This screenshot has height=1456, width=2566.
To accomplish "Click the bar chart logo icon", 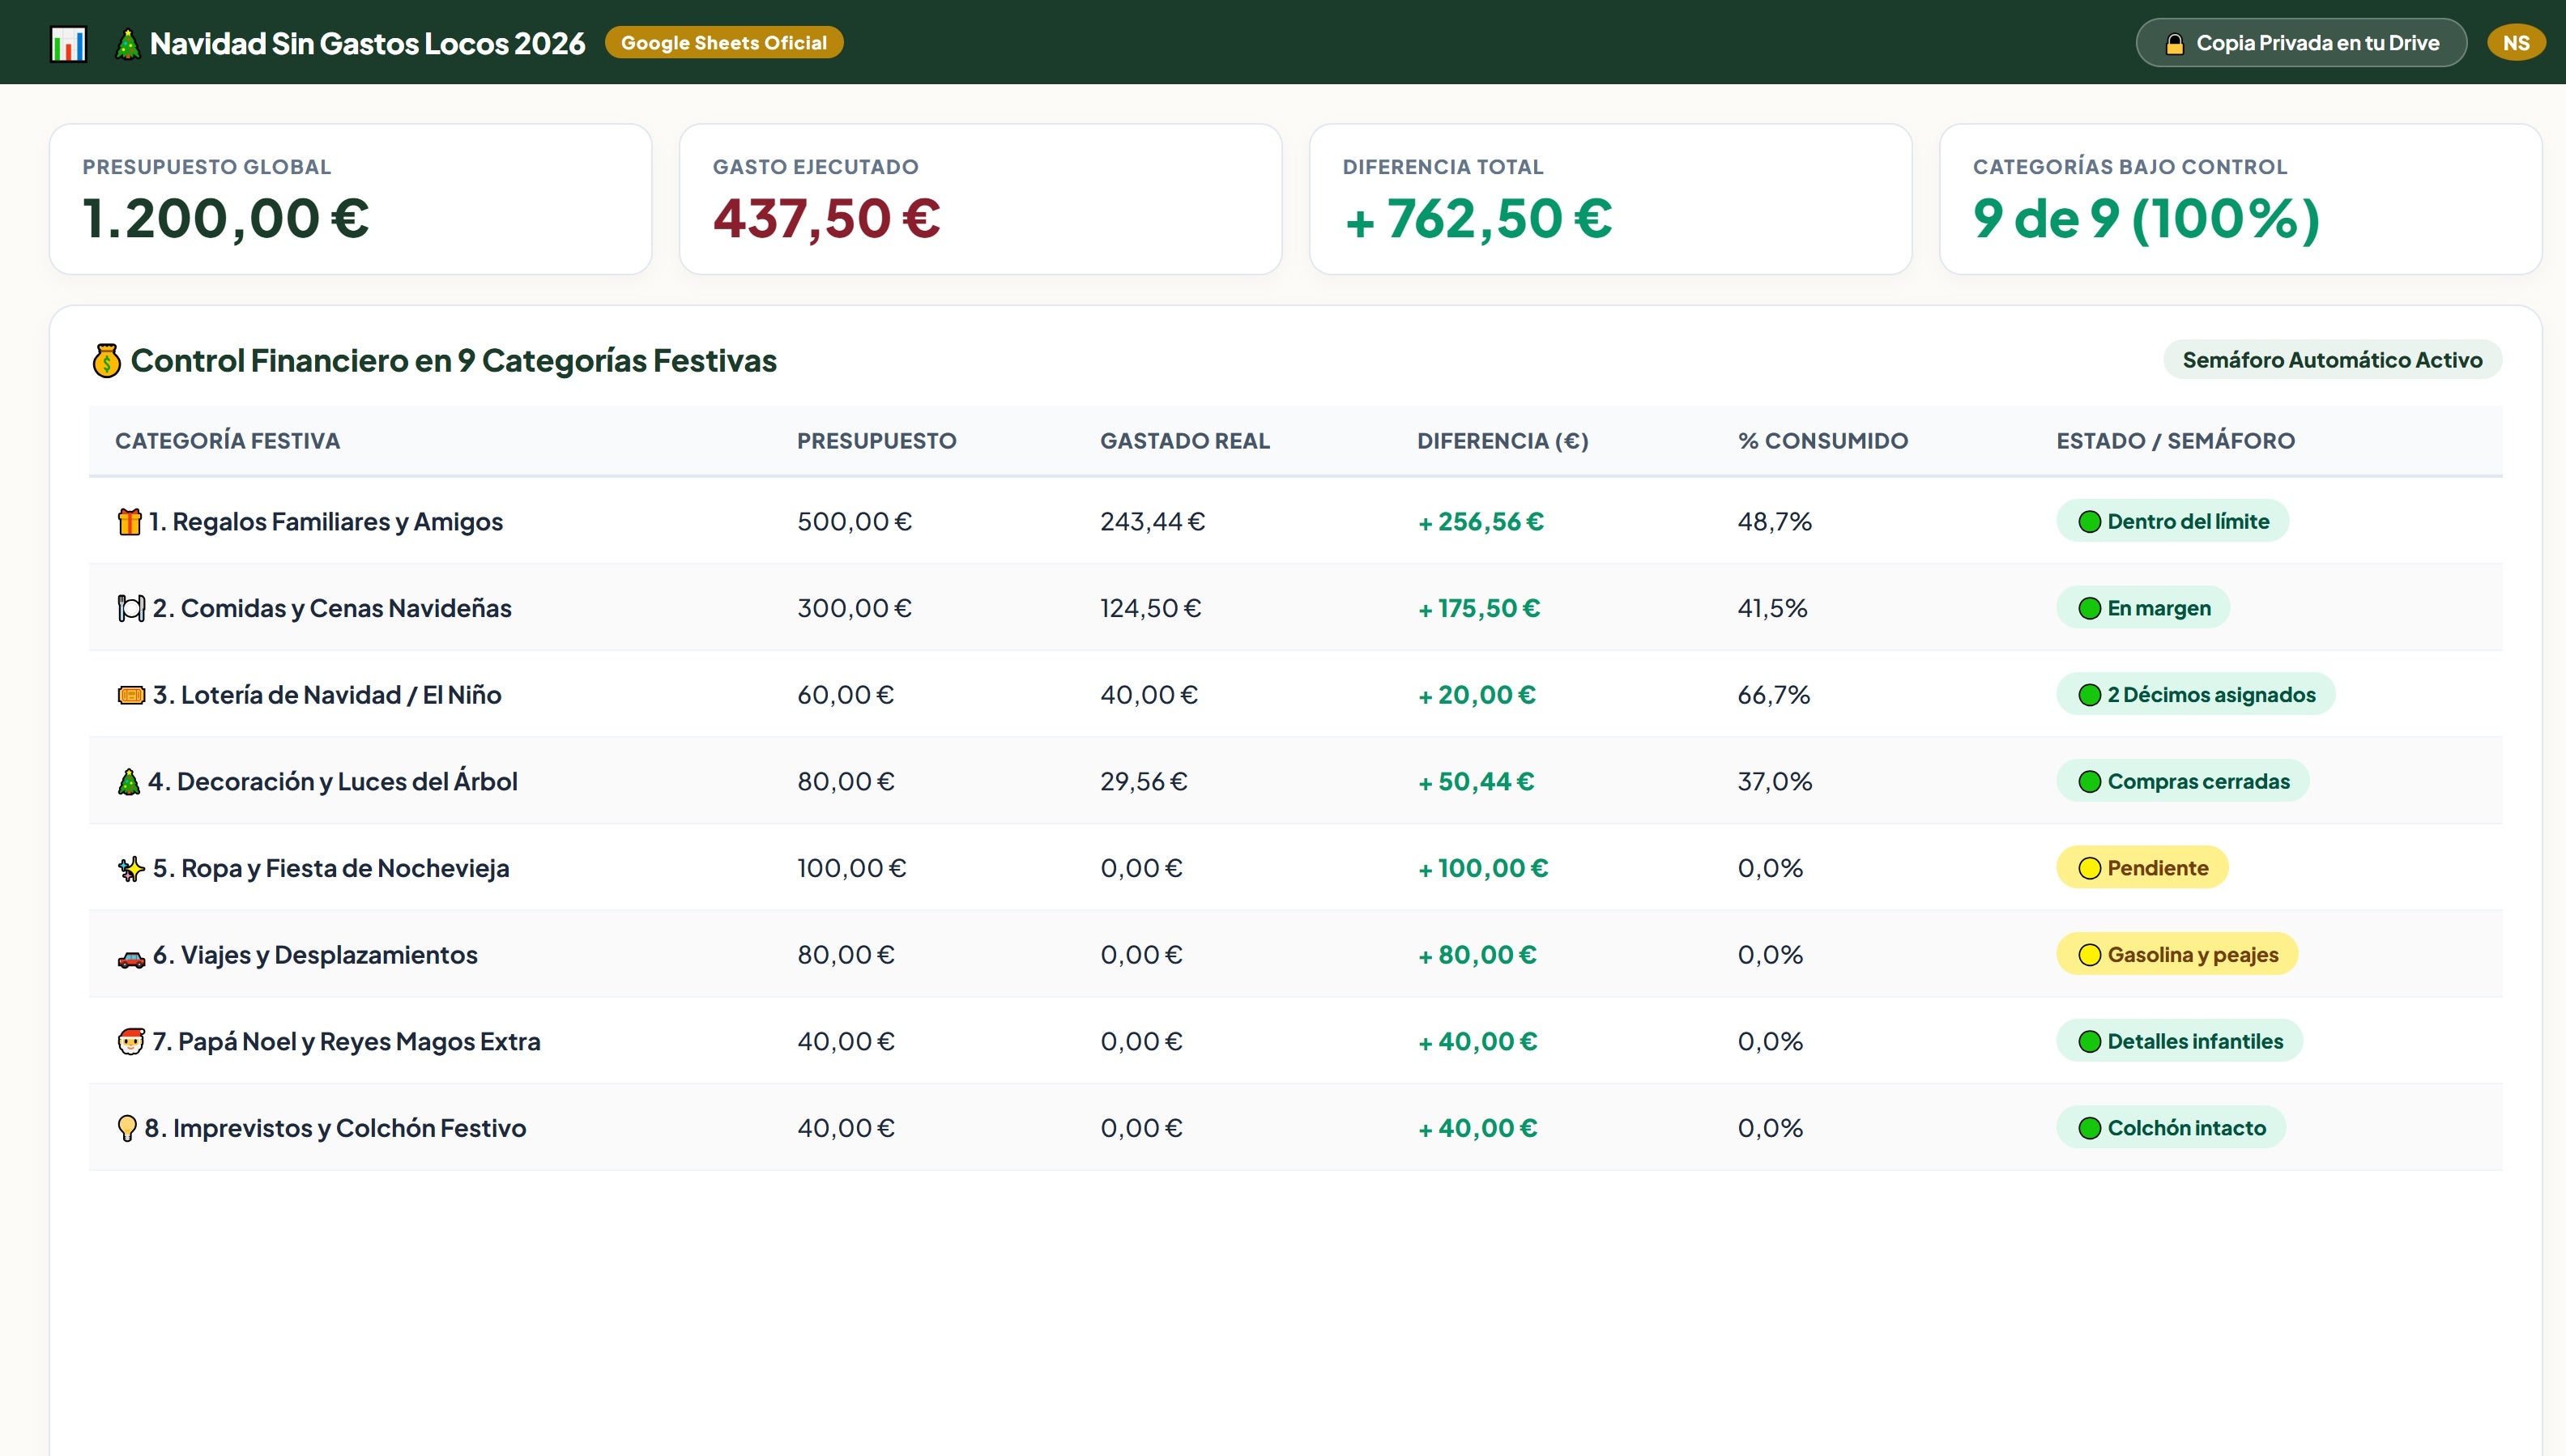I will tap(68, 44).
